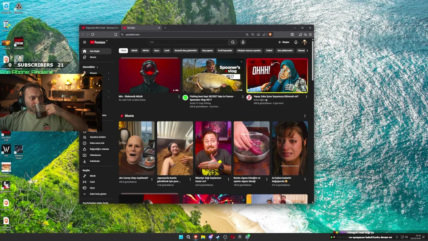Viewport: 428px width, 241px height.
Task: Open the Mix - Elektronik Müzik thumbnail
Action: click(x=149, y=76)
